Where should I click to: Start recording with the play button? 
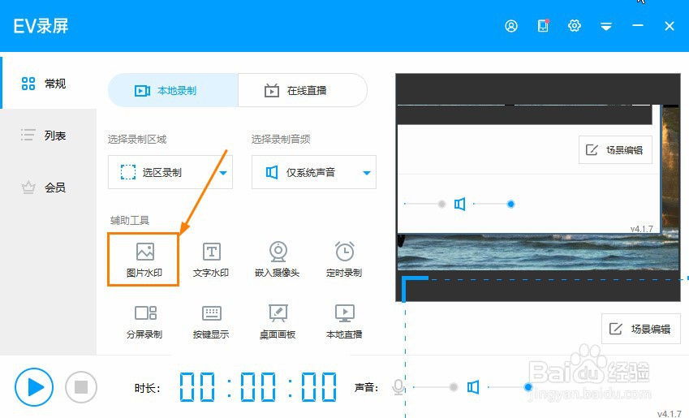pyautogui.click(x=34, y=387)
